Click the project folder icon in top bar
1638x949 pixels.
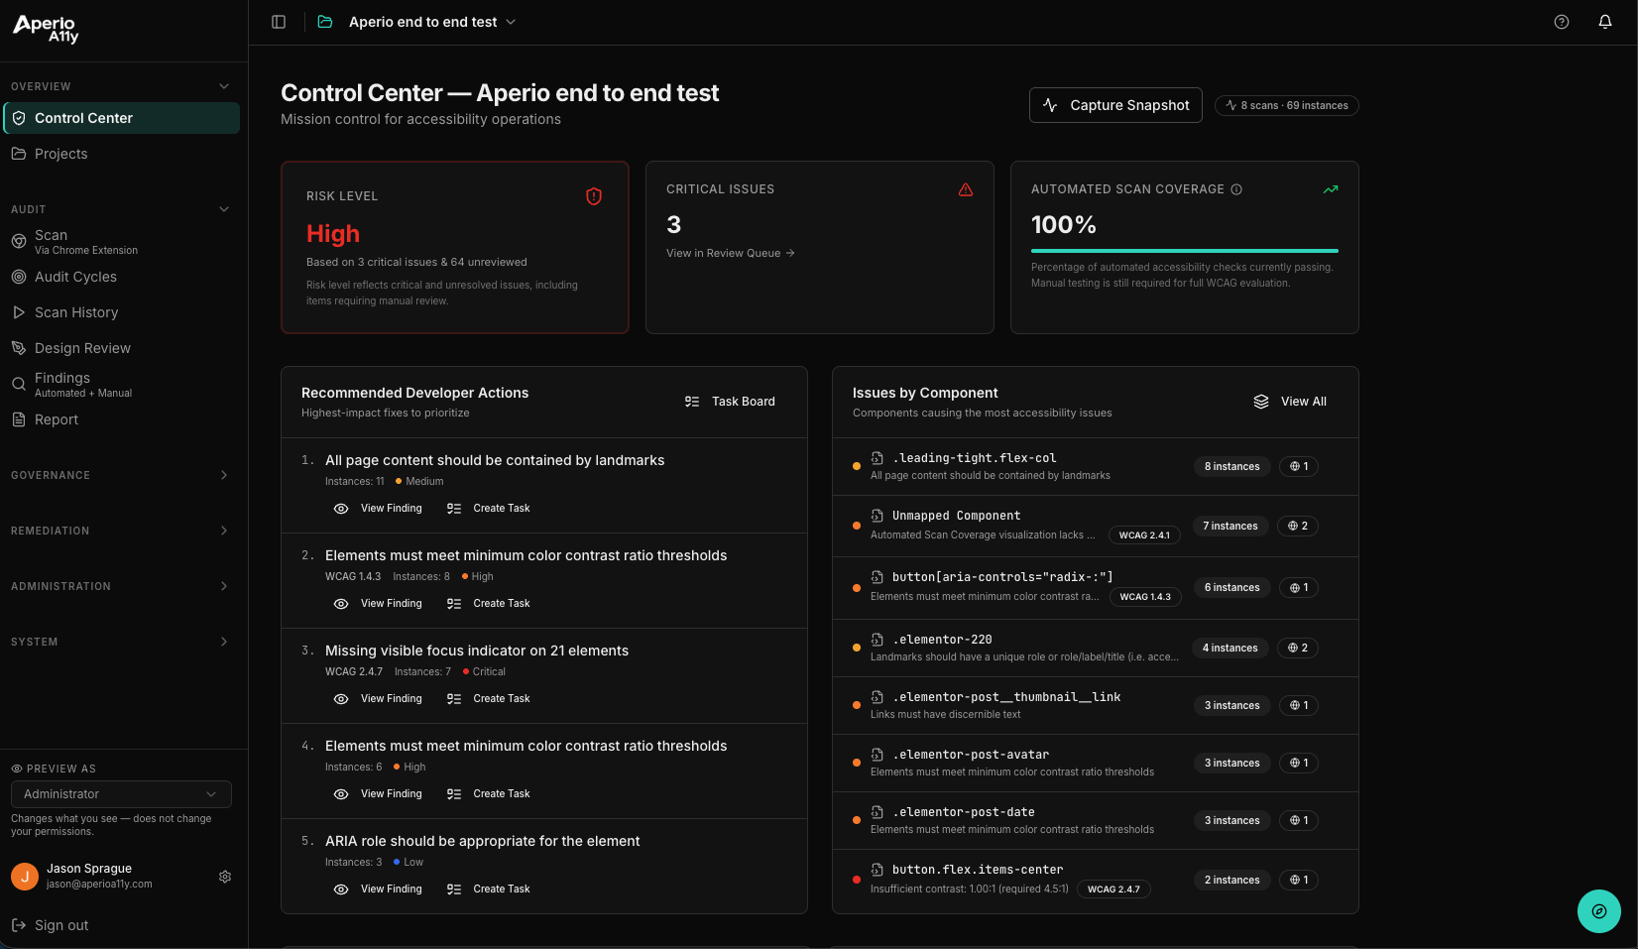coord(325,22)
